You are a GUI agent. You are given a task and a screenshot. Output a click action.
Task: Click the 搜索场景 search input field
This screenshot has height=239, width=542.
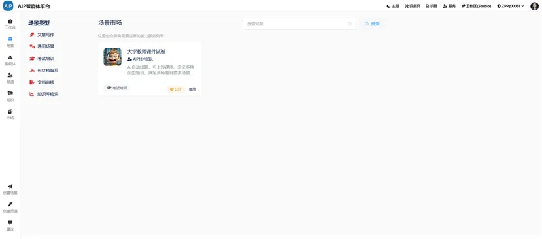(x=299, y=24)
